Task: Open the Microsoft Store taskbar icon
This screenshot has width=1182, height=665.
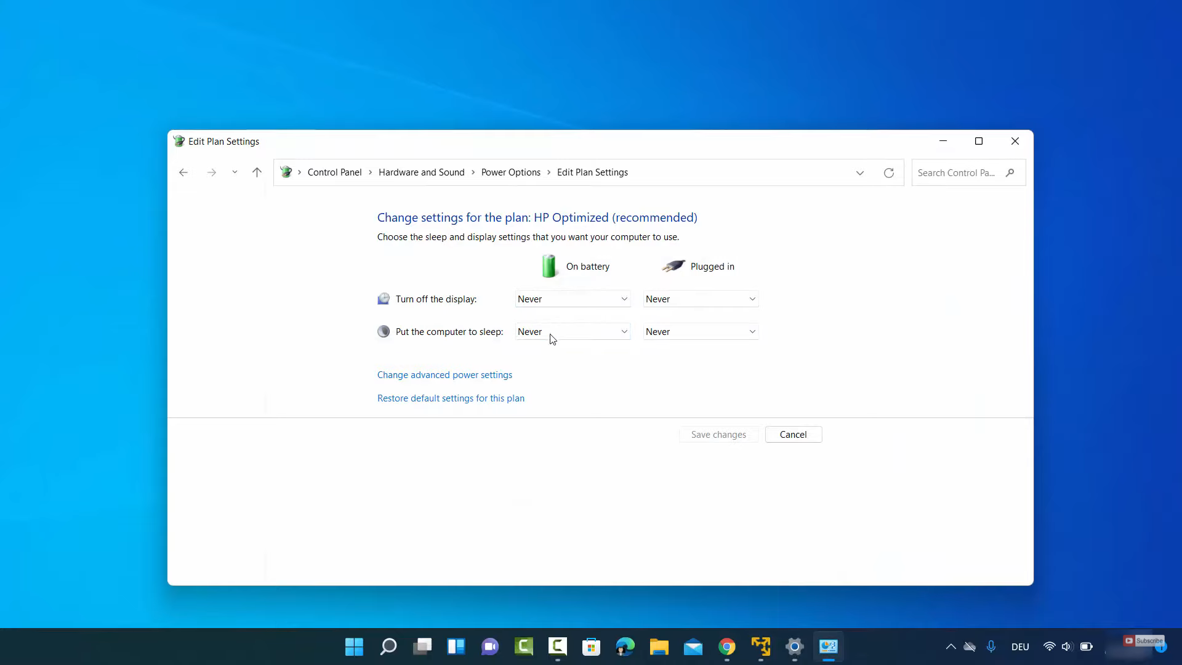Action: tap(591, 647)
